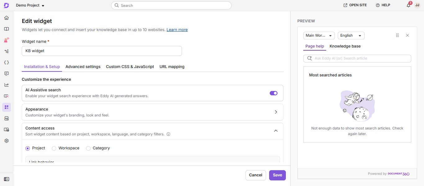Open the JJ user avatar
Image resolution: width=424 pixels, height=186 pixels.
pyautogui.click(x=417, y=5)
